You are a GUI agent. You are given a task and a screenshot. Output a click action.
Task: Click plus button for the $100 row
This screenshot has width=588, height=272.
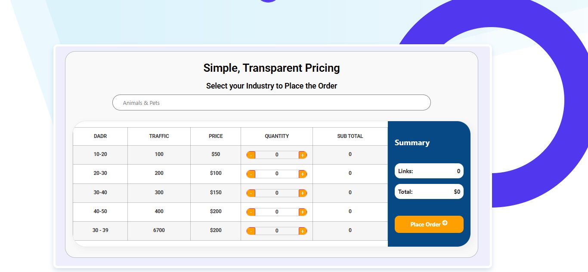click(x=303, y=174)
